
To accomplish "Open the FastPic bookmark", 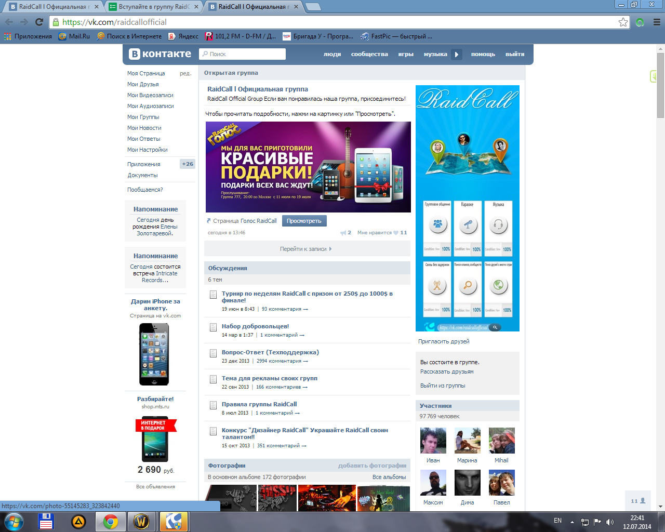I will click(x=396, y=36).
